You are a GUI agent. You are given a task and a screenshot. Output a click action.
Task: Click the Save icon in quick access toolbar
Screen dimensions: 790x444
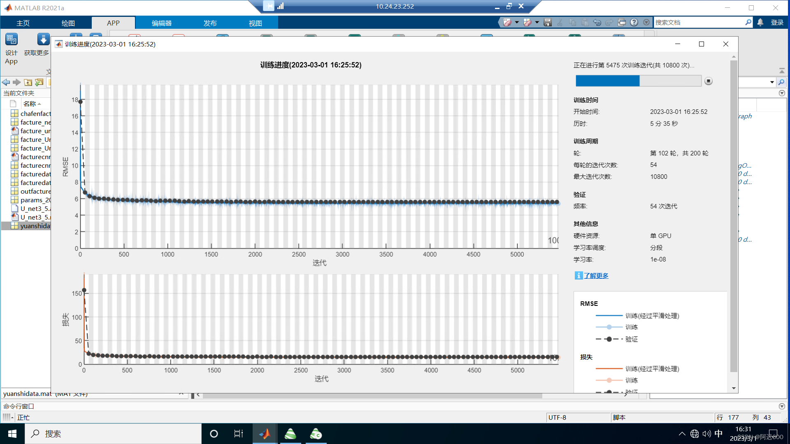tap(548, 22)
